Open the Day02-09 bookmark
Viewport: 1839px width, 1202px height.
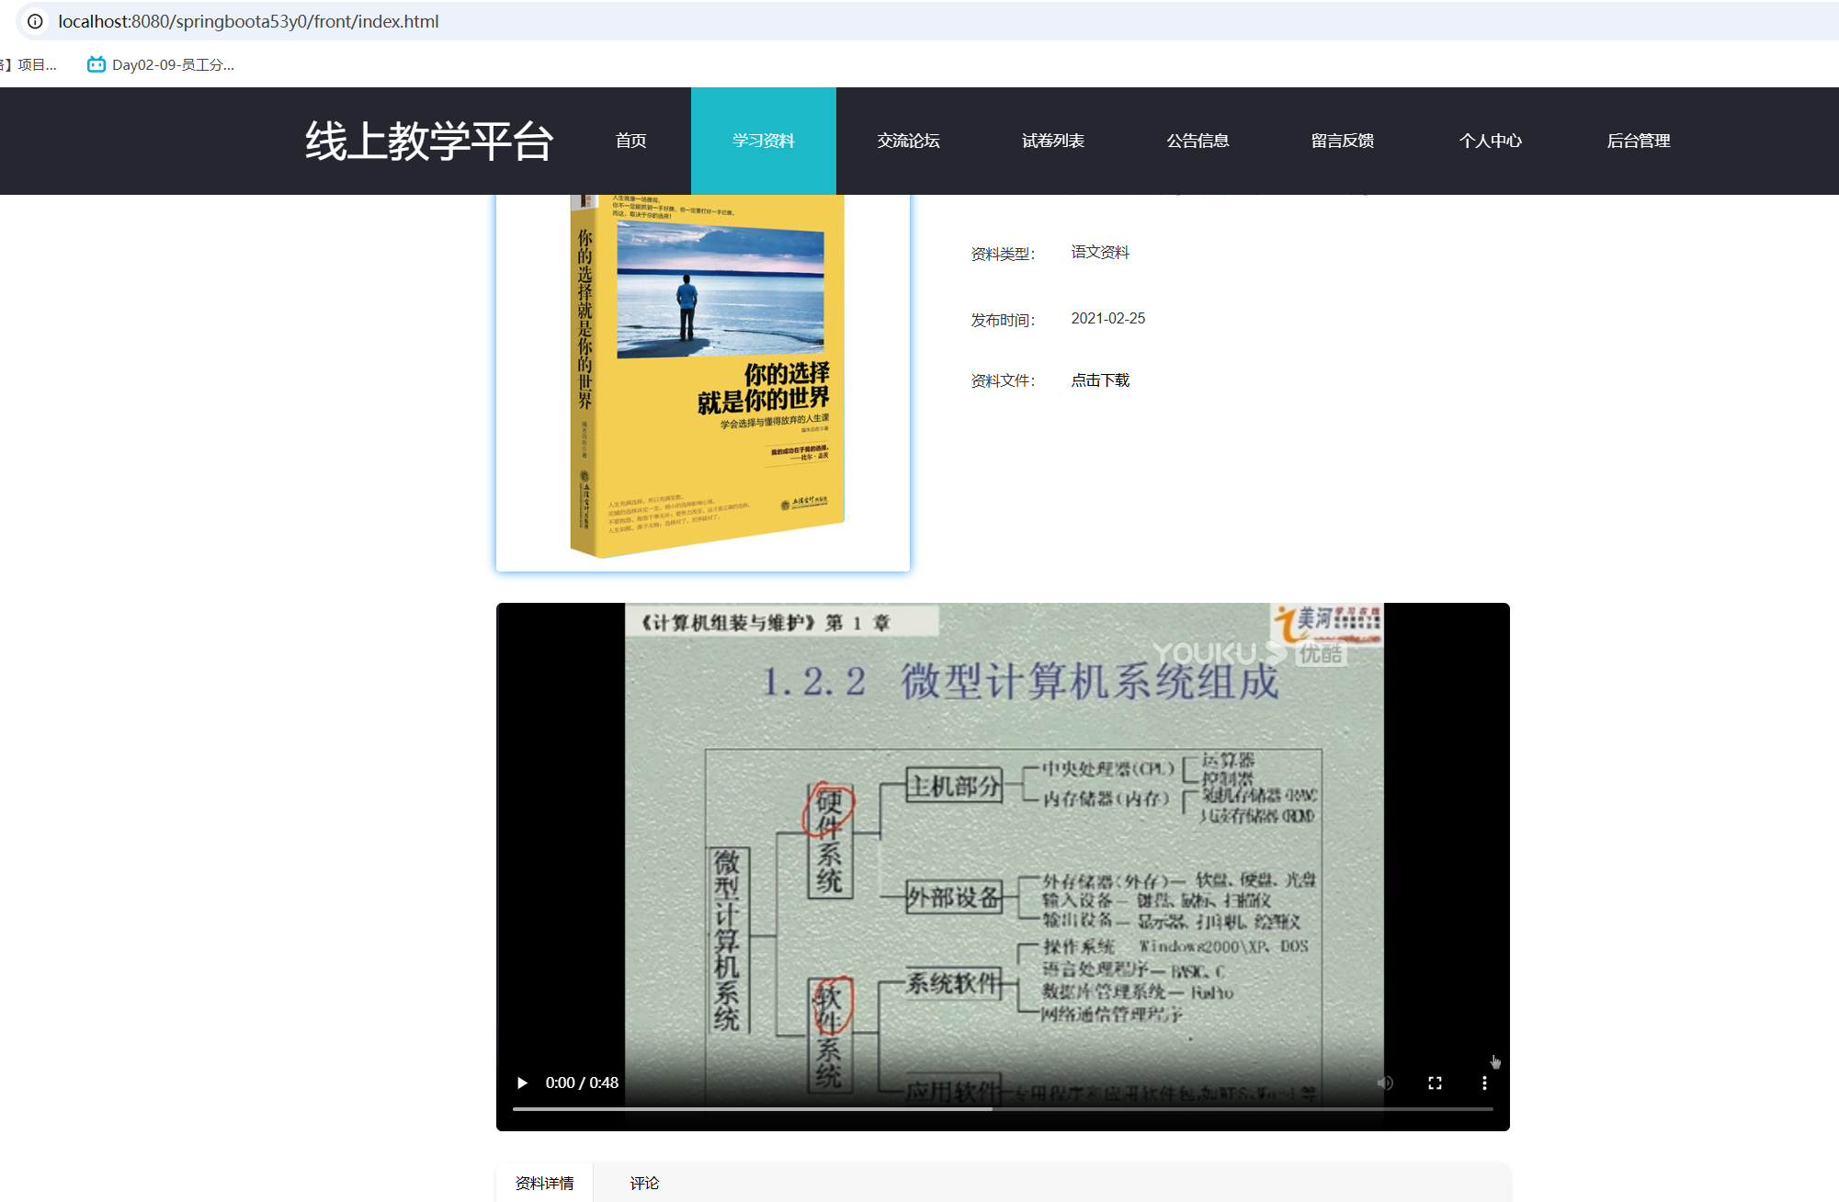[161, 64]
